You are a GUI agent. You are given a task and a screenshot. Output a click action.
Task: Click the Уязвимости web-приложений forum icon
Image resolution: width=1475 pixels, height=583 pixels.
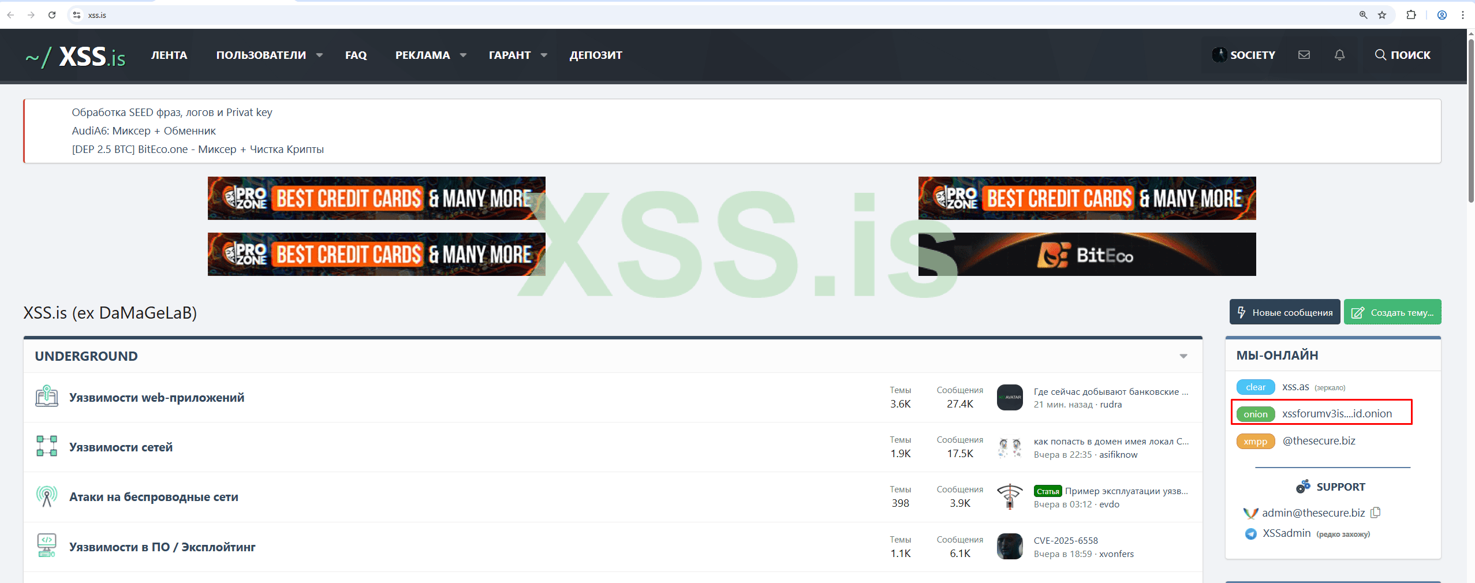(47, 397)
